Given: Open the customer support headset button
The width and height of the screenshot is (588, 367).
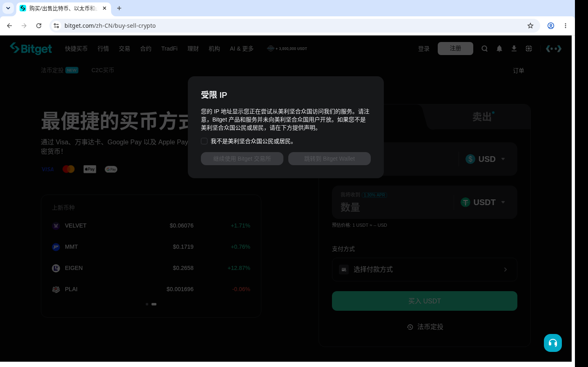Looking at the screenshot, I should pyautogui.click(x=553, y=343).
